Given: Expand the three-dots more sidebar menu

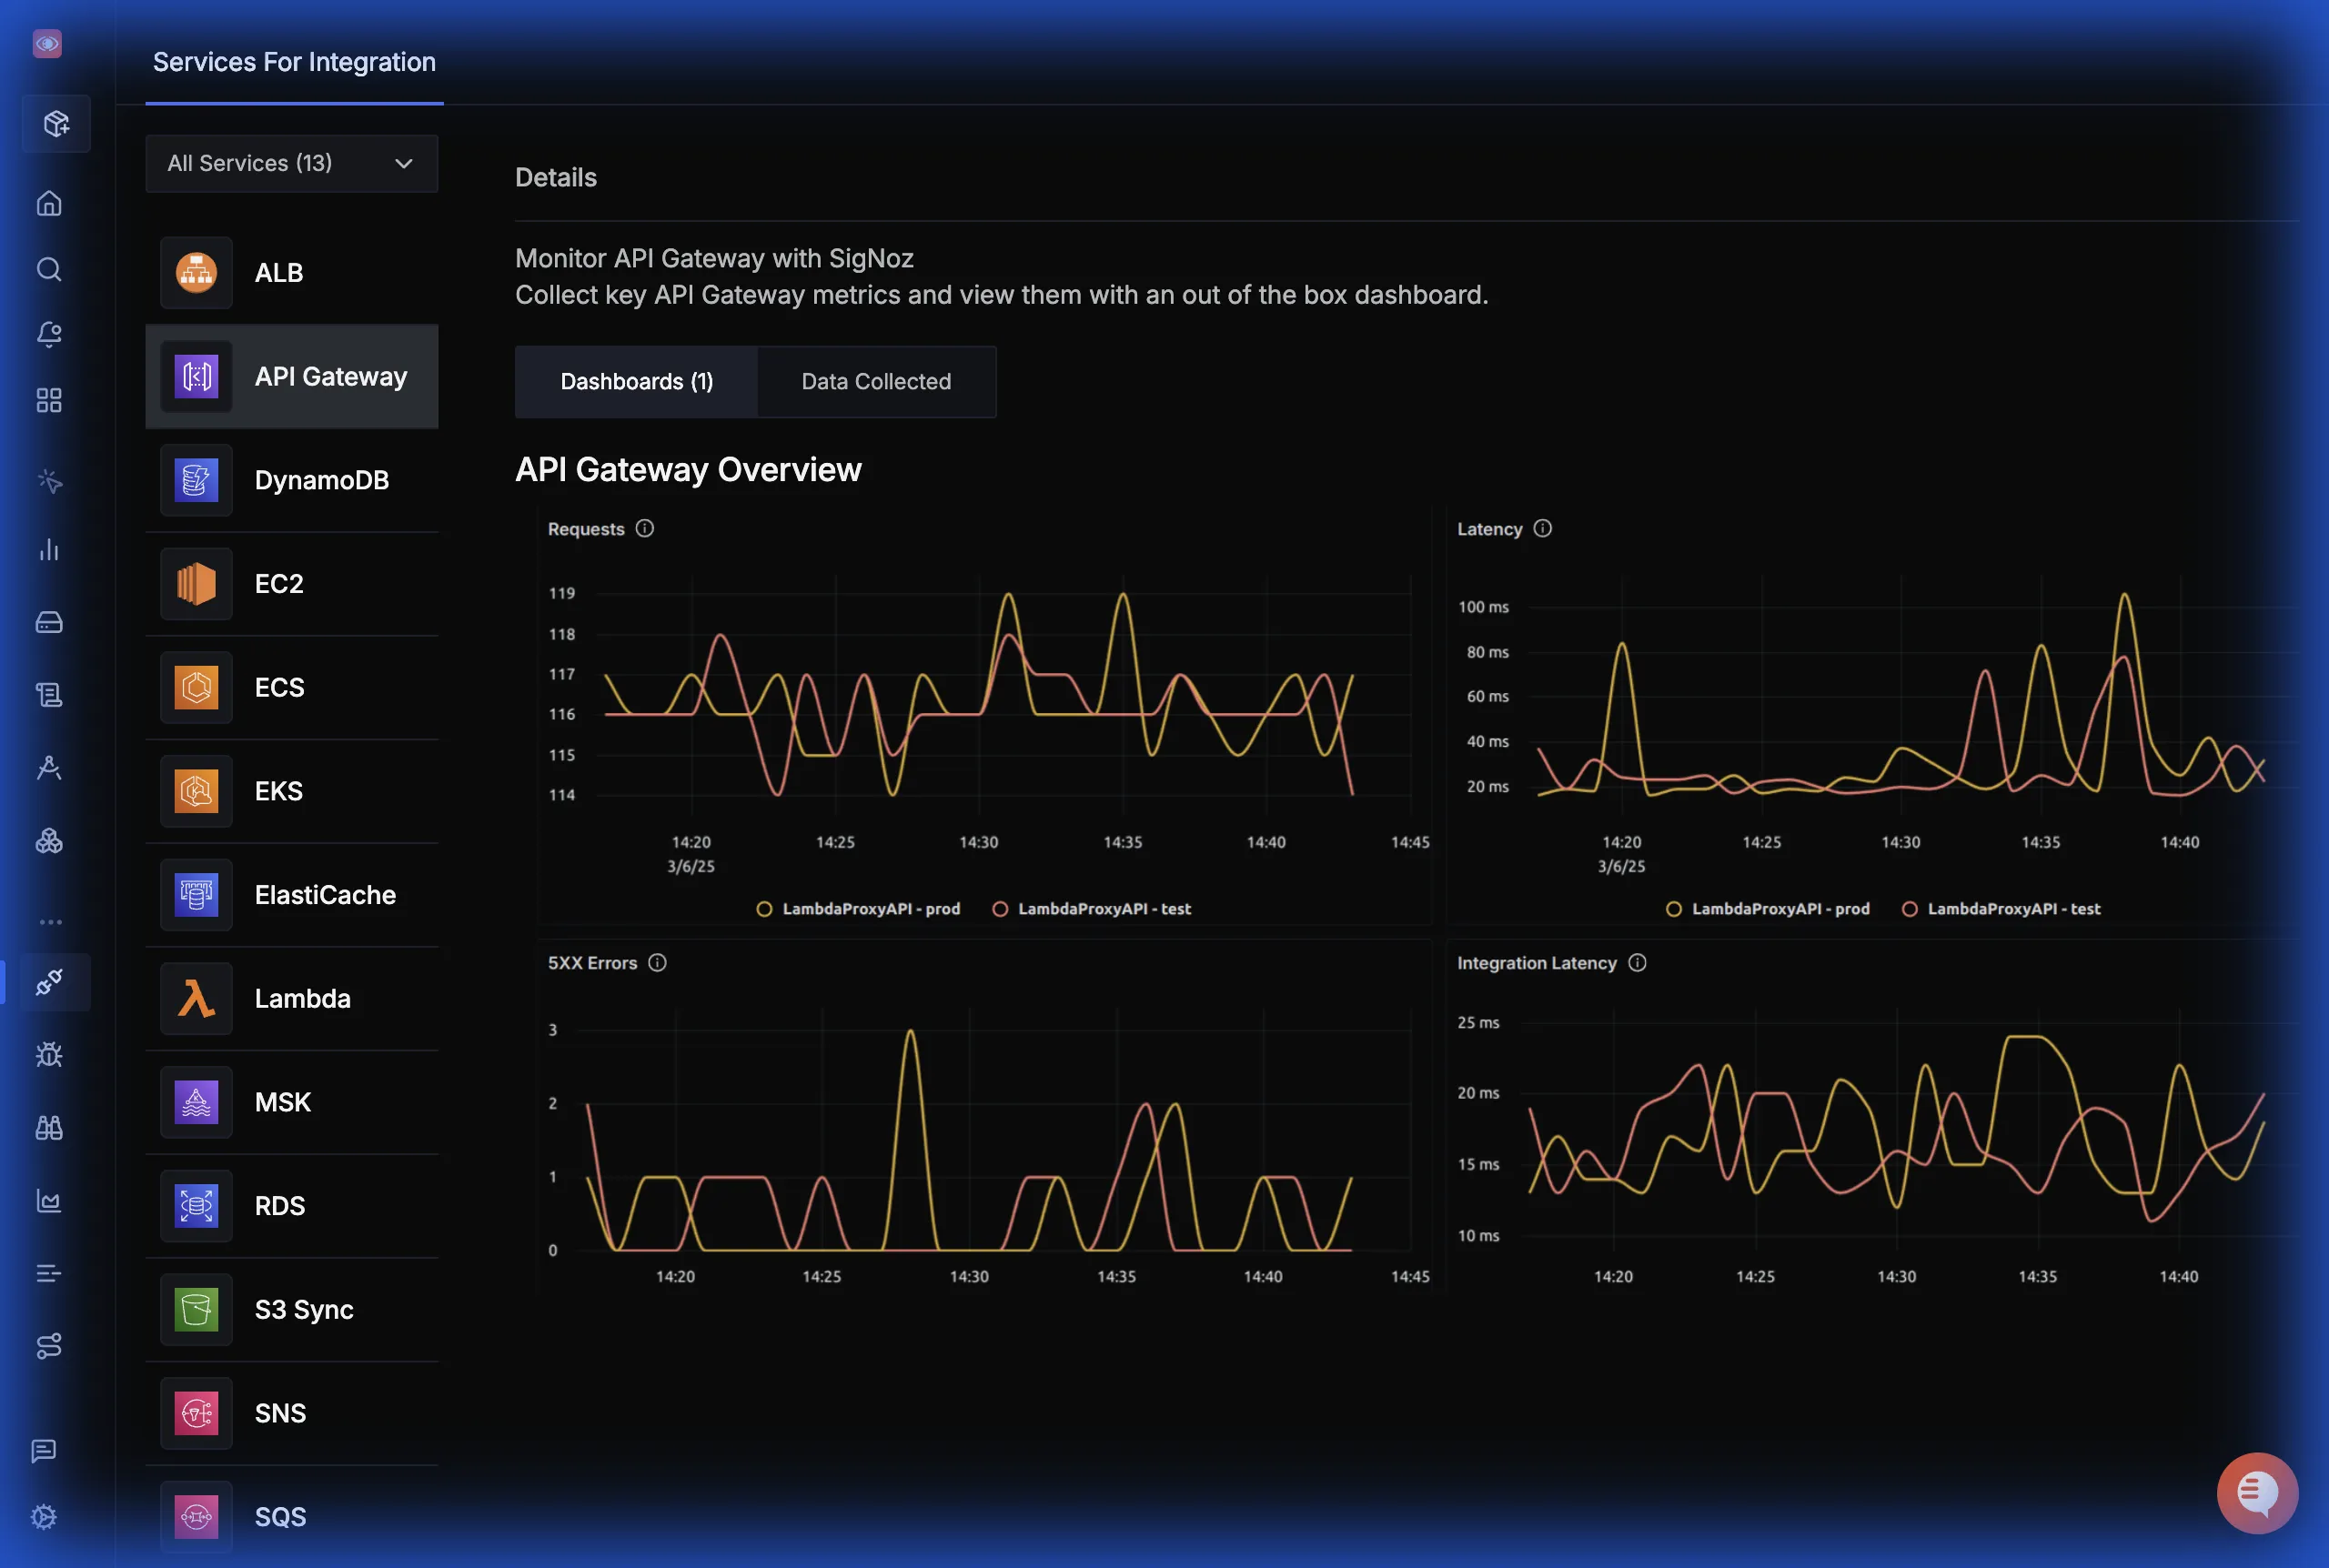Looking at the screenshot, I should [x=50, y=922].
